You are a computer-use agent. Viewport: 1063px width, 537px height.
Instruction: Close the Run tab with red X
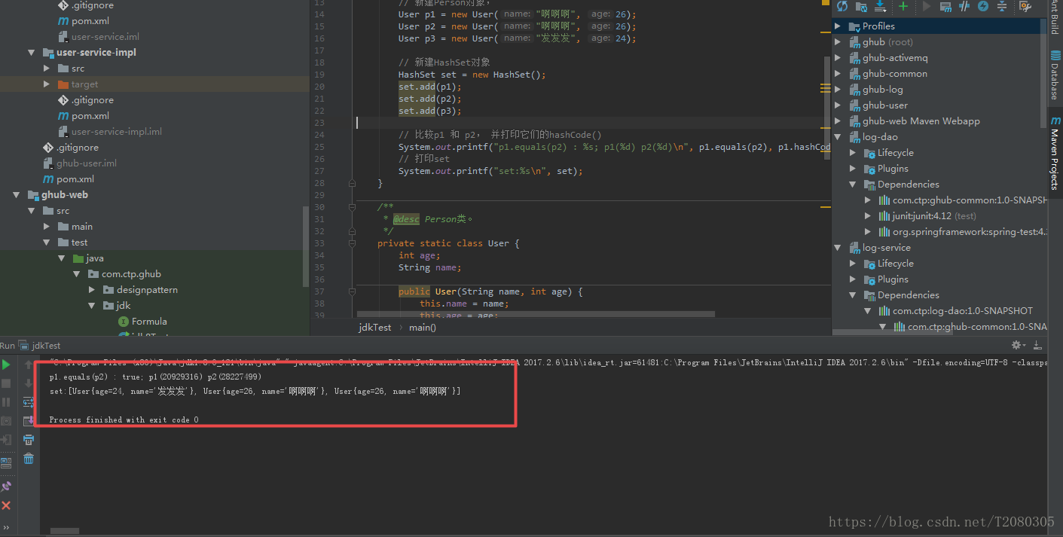point(6,505)
